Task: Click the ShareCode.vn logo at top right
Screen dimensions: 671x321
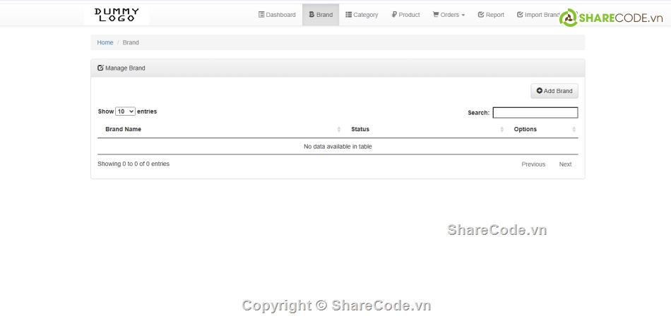Action: 615,18
